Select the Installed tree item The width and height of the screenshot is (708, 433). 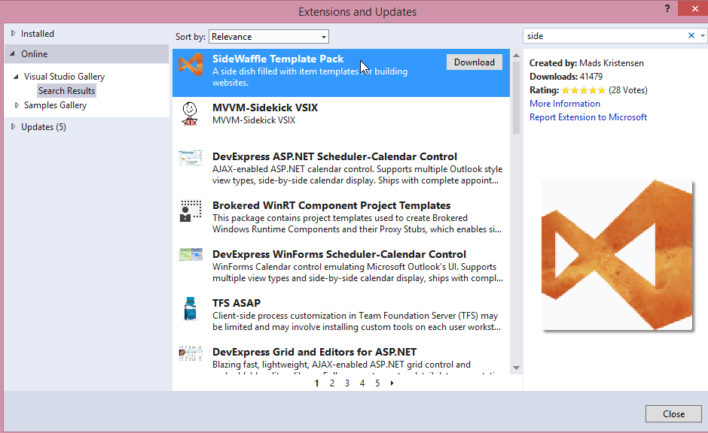click(38, 34)
